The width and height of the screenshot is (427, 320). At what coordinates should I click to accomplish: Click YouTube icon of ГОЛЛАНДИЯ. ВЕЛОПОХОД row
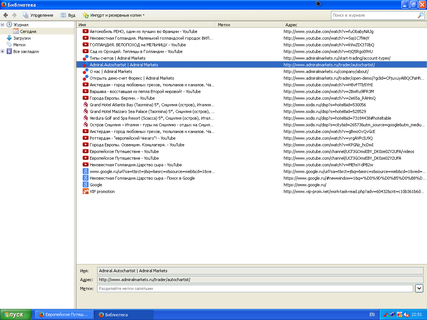click(x=86, y=44)
